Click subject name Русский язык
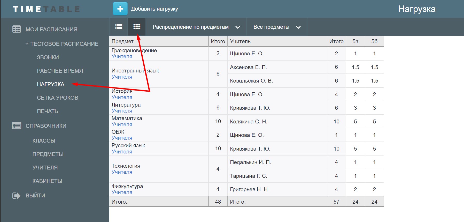Image resolution: width=464 pixels, height=222 pixels. point(128,145)
